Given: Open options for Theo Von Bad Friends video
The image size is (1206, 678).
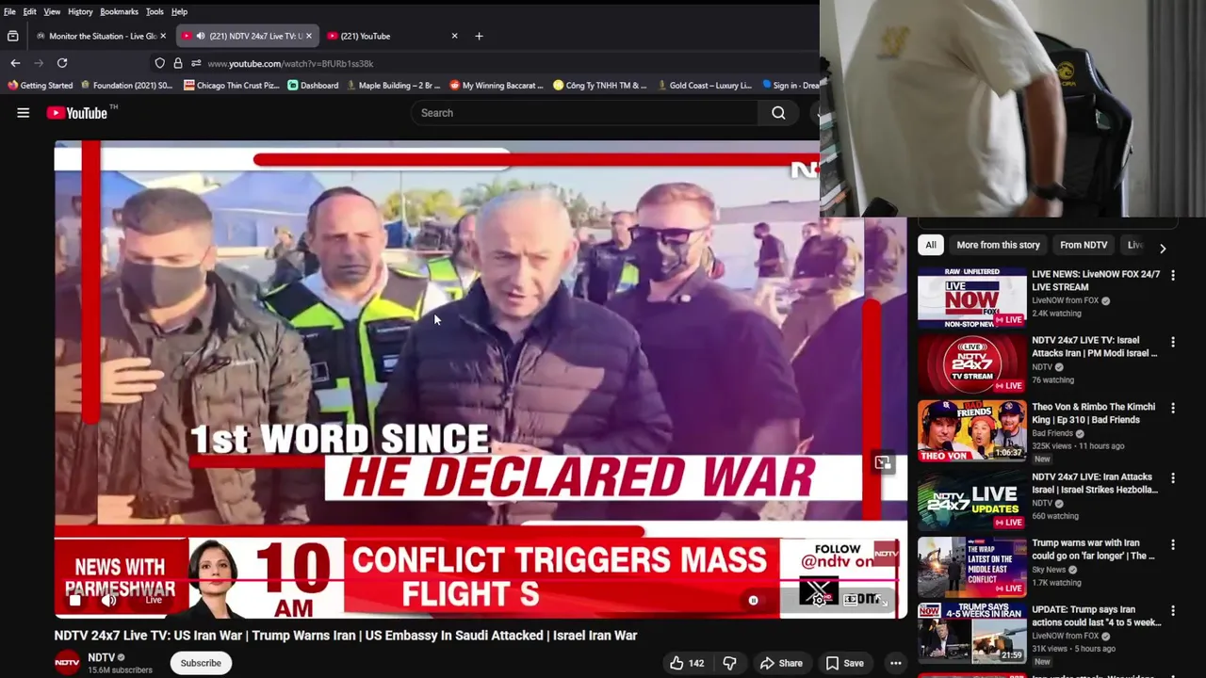Looking at the screenshot, I should 1173,408.
